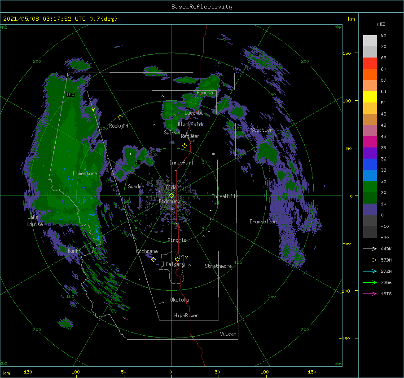Click the -150 tick label on bottom axis
Image resolution: width=404 pixels, height=378 pixels.
[x=26, y=372]
